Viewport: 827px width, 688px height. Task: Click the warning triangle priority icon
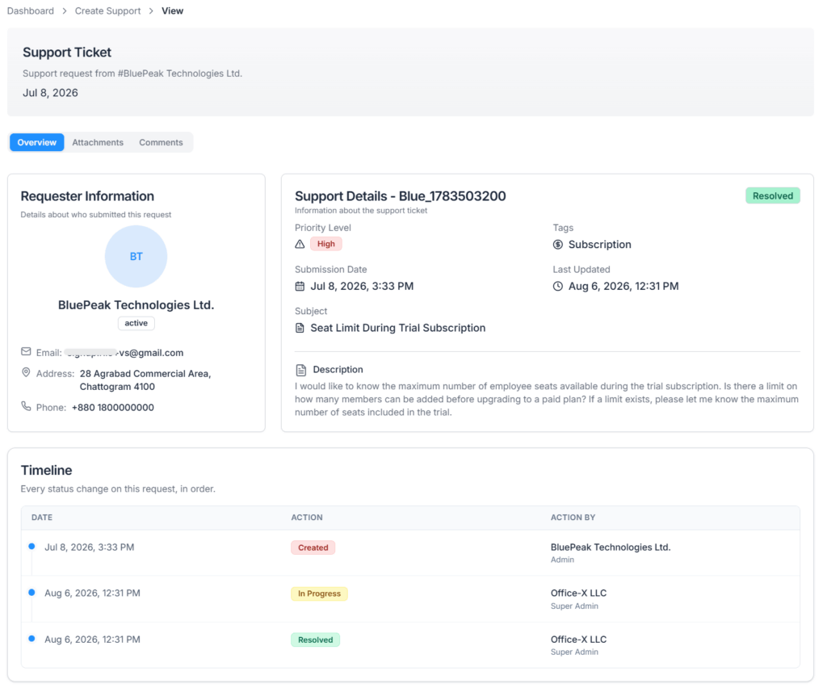click(x=300, y=244)
